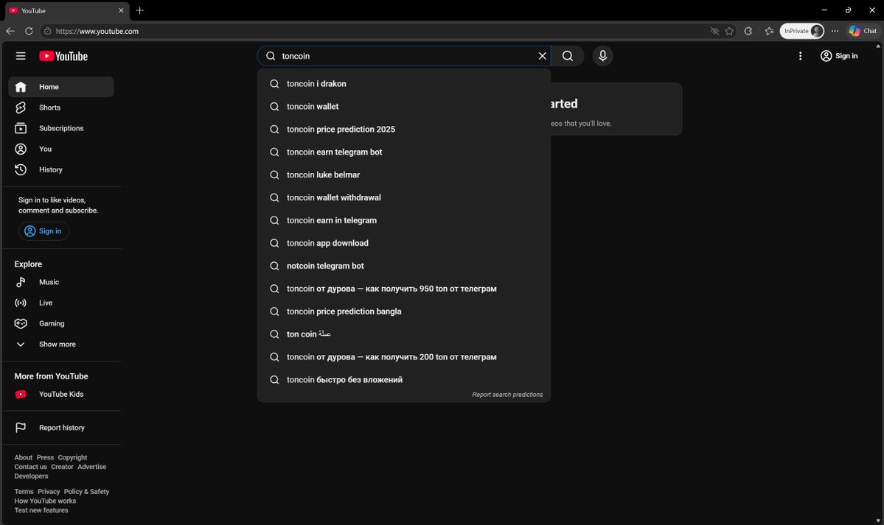The image size is (884, 525).
Task: Open the YouTube hamburger guide menu
Action: [x=21, y=56]
